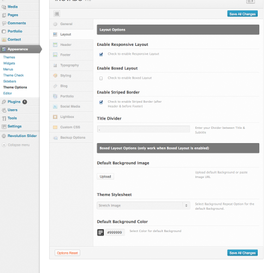Image resolution: width=273 pixels, height=273 pixels.
Task: Click the Styling palette icon
Action: 55,75
